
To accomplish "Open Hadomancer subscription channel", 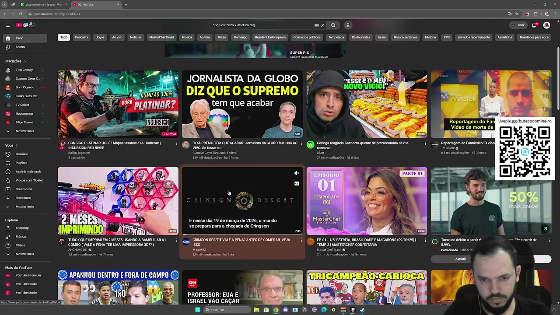I will point(25,114).
